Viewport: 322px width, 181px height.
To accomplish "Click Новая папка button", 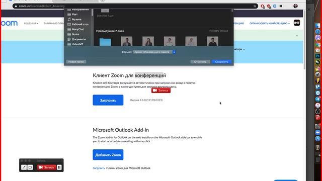I will (76, 62).
